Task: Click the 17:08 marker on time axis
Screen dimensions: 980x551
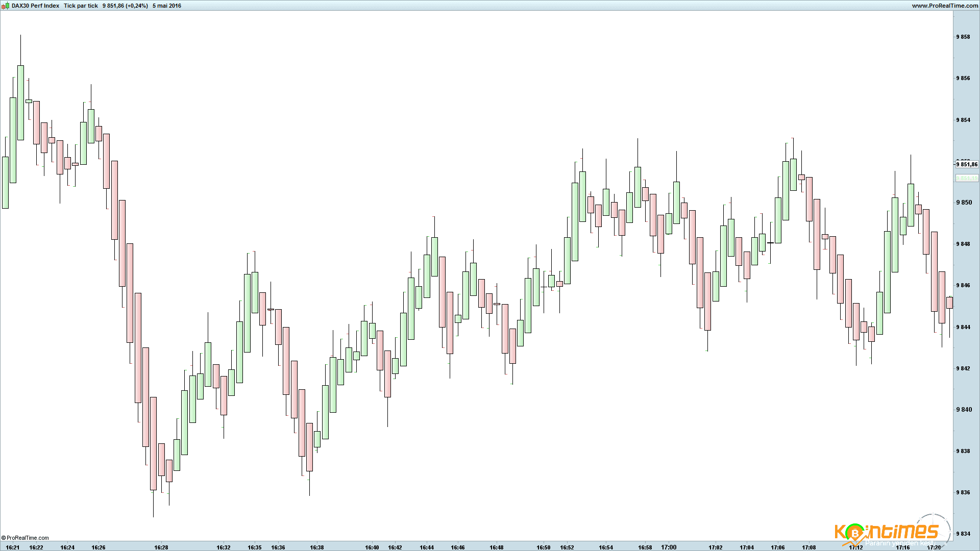Action: point(809,547)
